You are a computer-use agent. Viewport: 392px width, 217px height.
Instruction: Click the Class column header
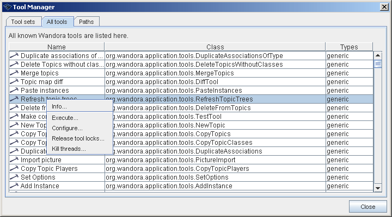pyautogui.click(x=215, y=47)
